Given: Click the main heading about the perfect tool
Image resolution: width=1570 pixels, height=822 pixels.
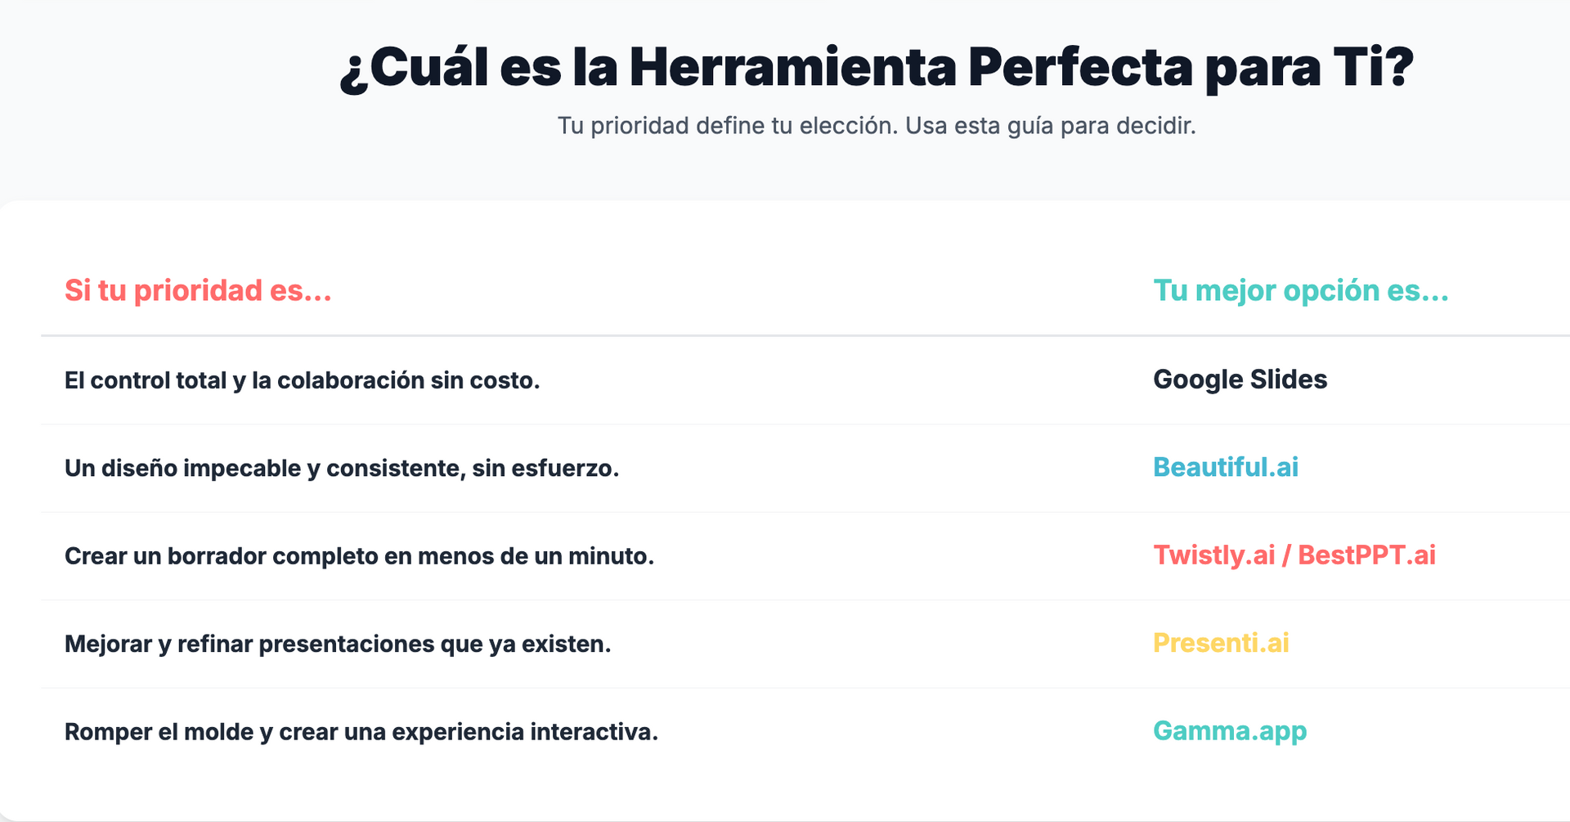Looking at the screenshot, I should point(877,67).
